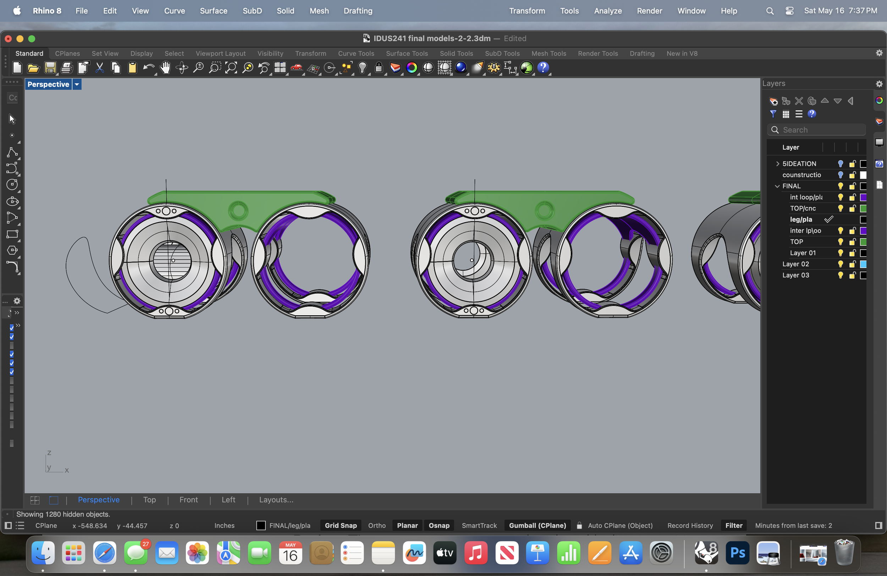
Task: Select the Circle tool in left sidebar
Action: (12, 184)
